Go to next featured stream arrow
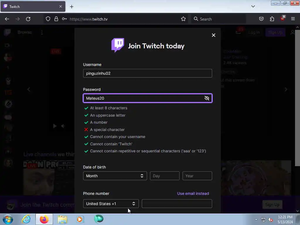 (286, 89)
